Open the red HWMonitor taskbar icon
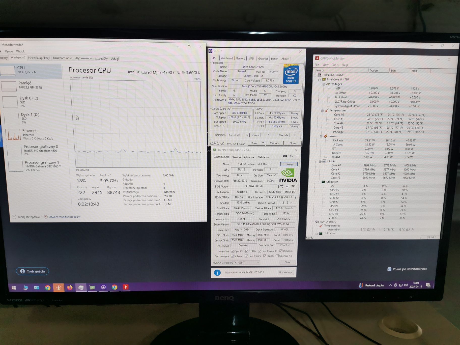This screenshot has width=460, height=345. [125, 287]
